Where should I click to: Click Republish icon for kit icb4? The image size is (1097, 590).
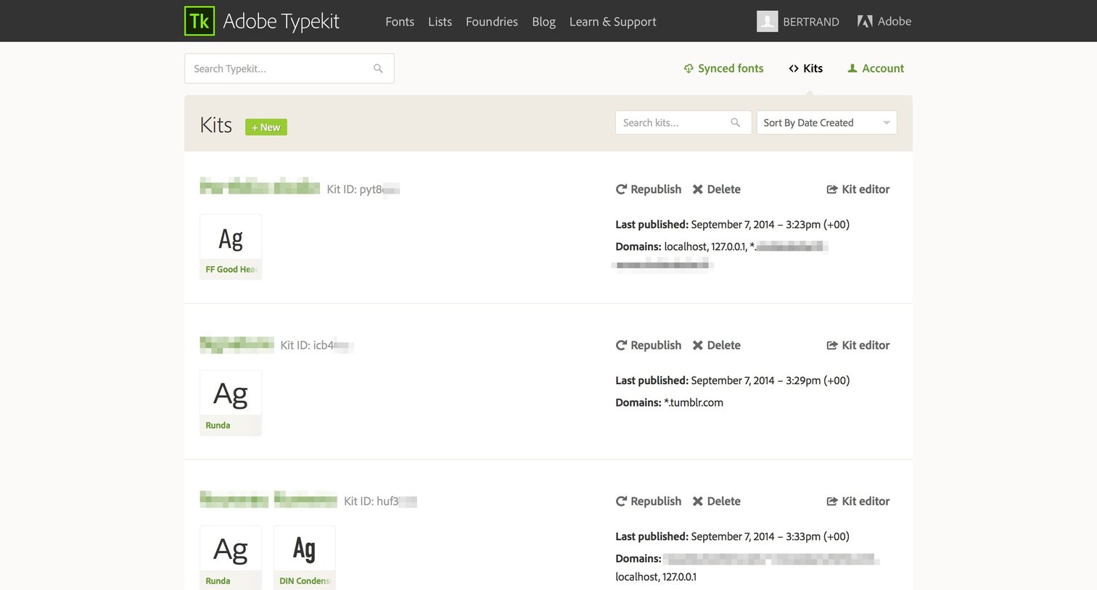[621, 345]
